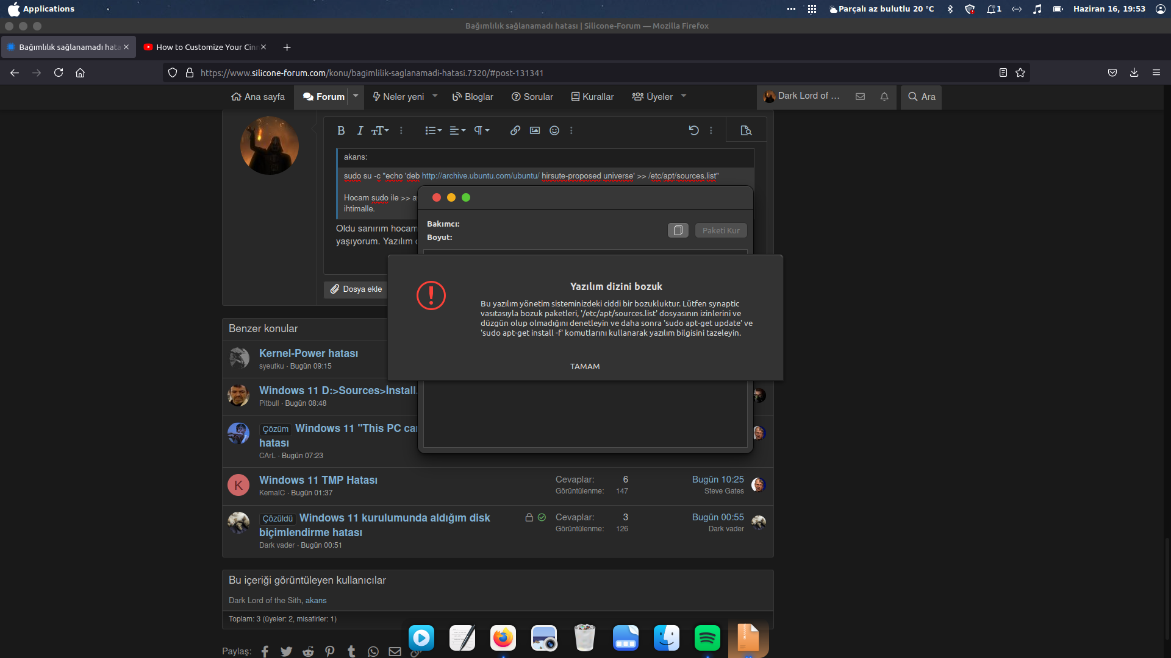Open the Spotify dock icon
Viewport: 1171px width, 658px height.
(x=707, y=638)
